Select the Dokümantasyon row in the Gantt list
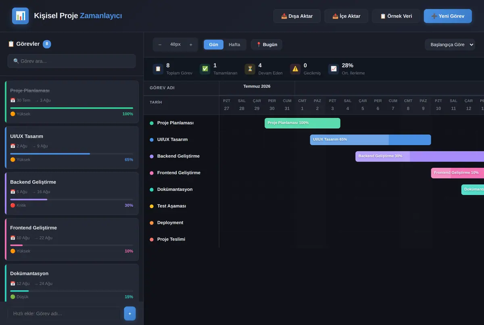The image size is (484, 325). coord(181,190)
